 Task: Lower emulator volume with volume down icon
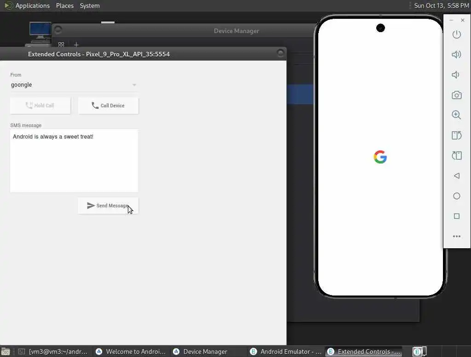tap(456, 75)
